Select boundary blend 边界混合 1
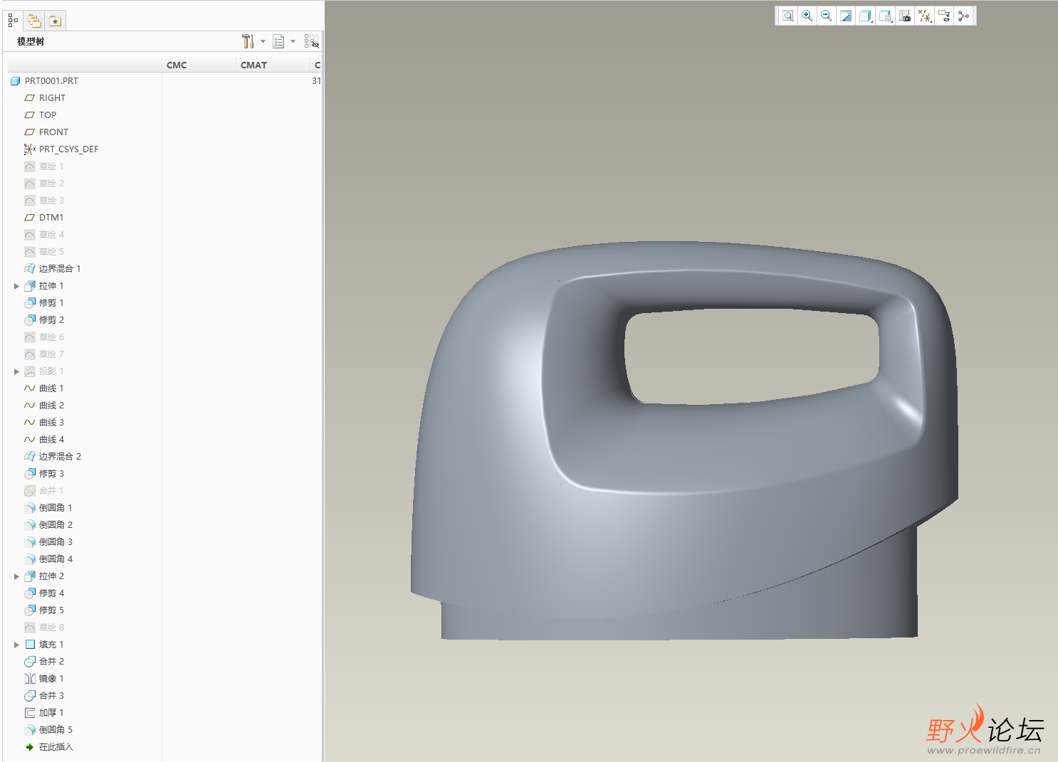The image size is (1058, 762). click(60, 269)
